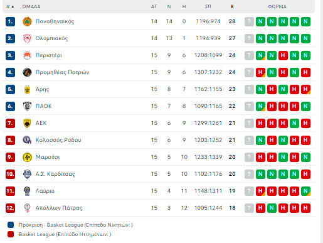Select the Aris team badge
This screenshot has height=243, width=323.
coord(27,89)
